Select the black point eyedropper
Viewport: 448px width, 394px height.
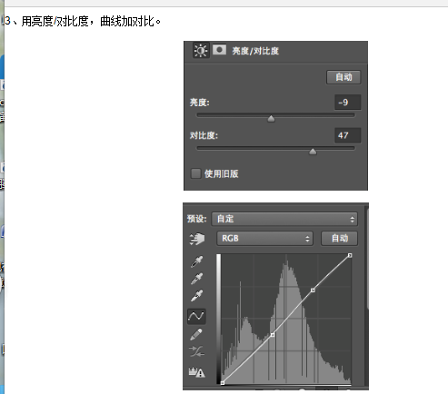(196, 261)
